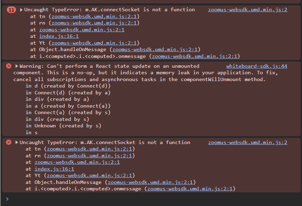The height and width of the screenshot is (206, 302).
Task: Open index.js:16:1 in last stack trace
Action: point(54,169)
